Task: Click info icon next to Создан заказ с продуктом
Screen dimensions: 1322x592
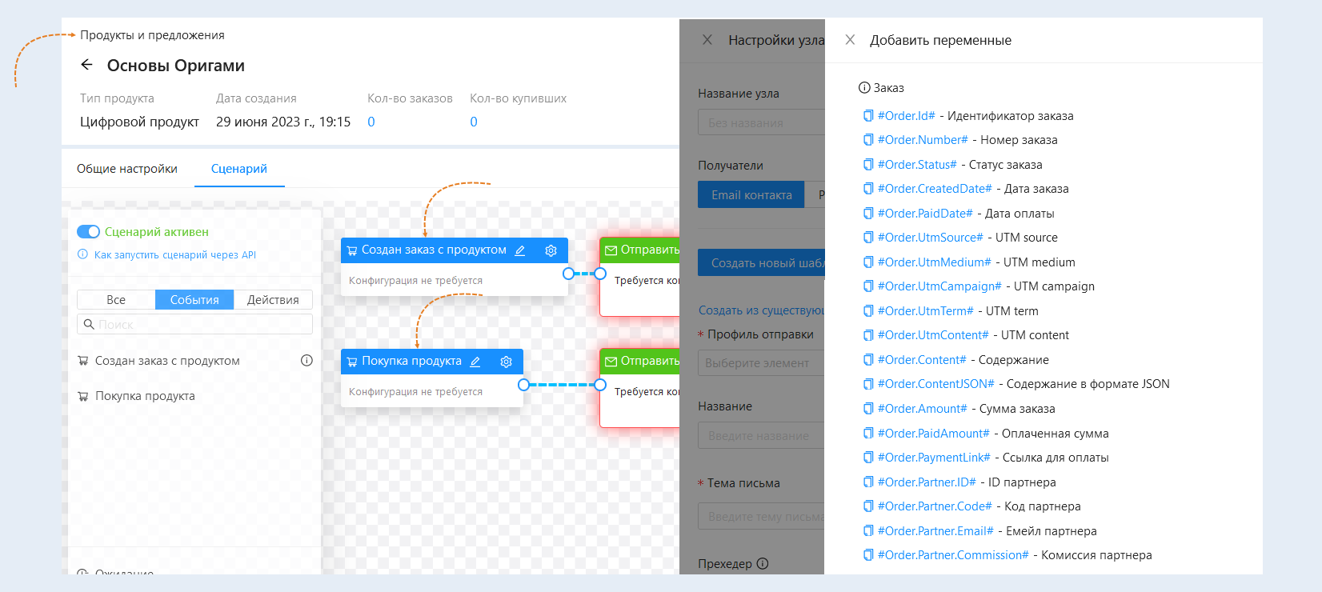Action: point(306,361)
